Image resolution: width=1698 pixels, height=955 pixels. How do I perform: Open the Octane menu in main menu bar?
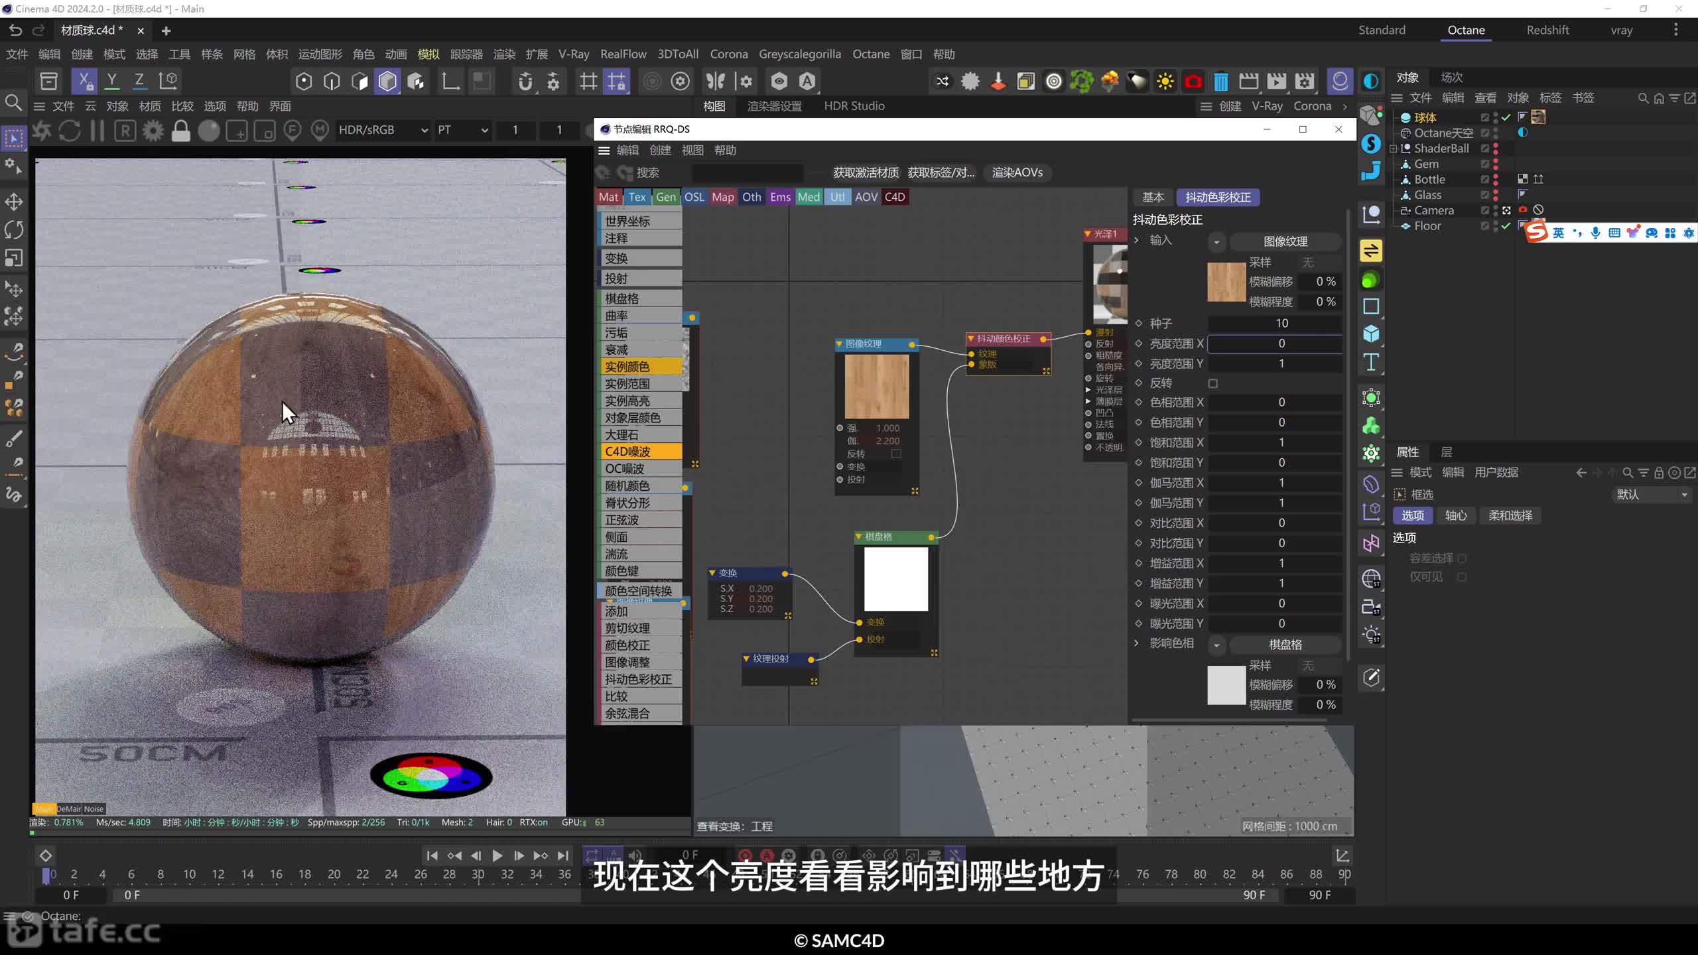(871, 54)
